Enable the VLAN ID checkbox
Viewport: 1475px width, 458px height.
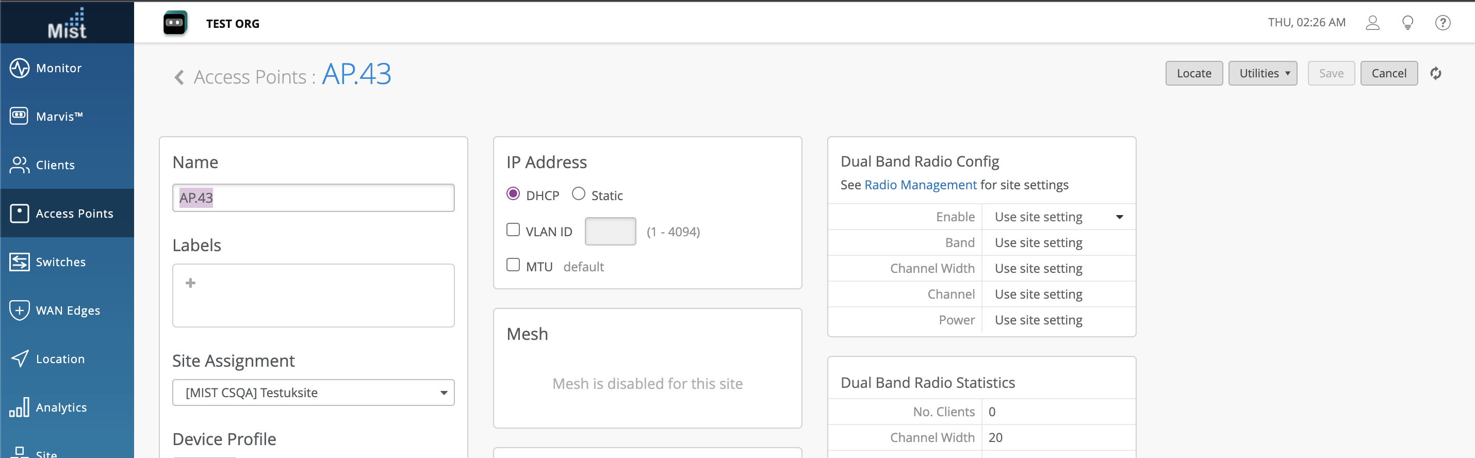click(513, 230)
